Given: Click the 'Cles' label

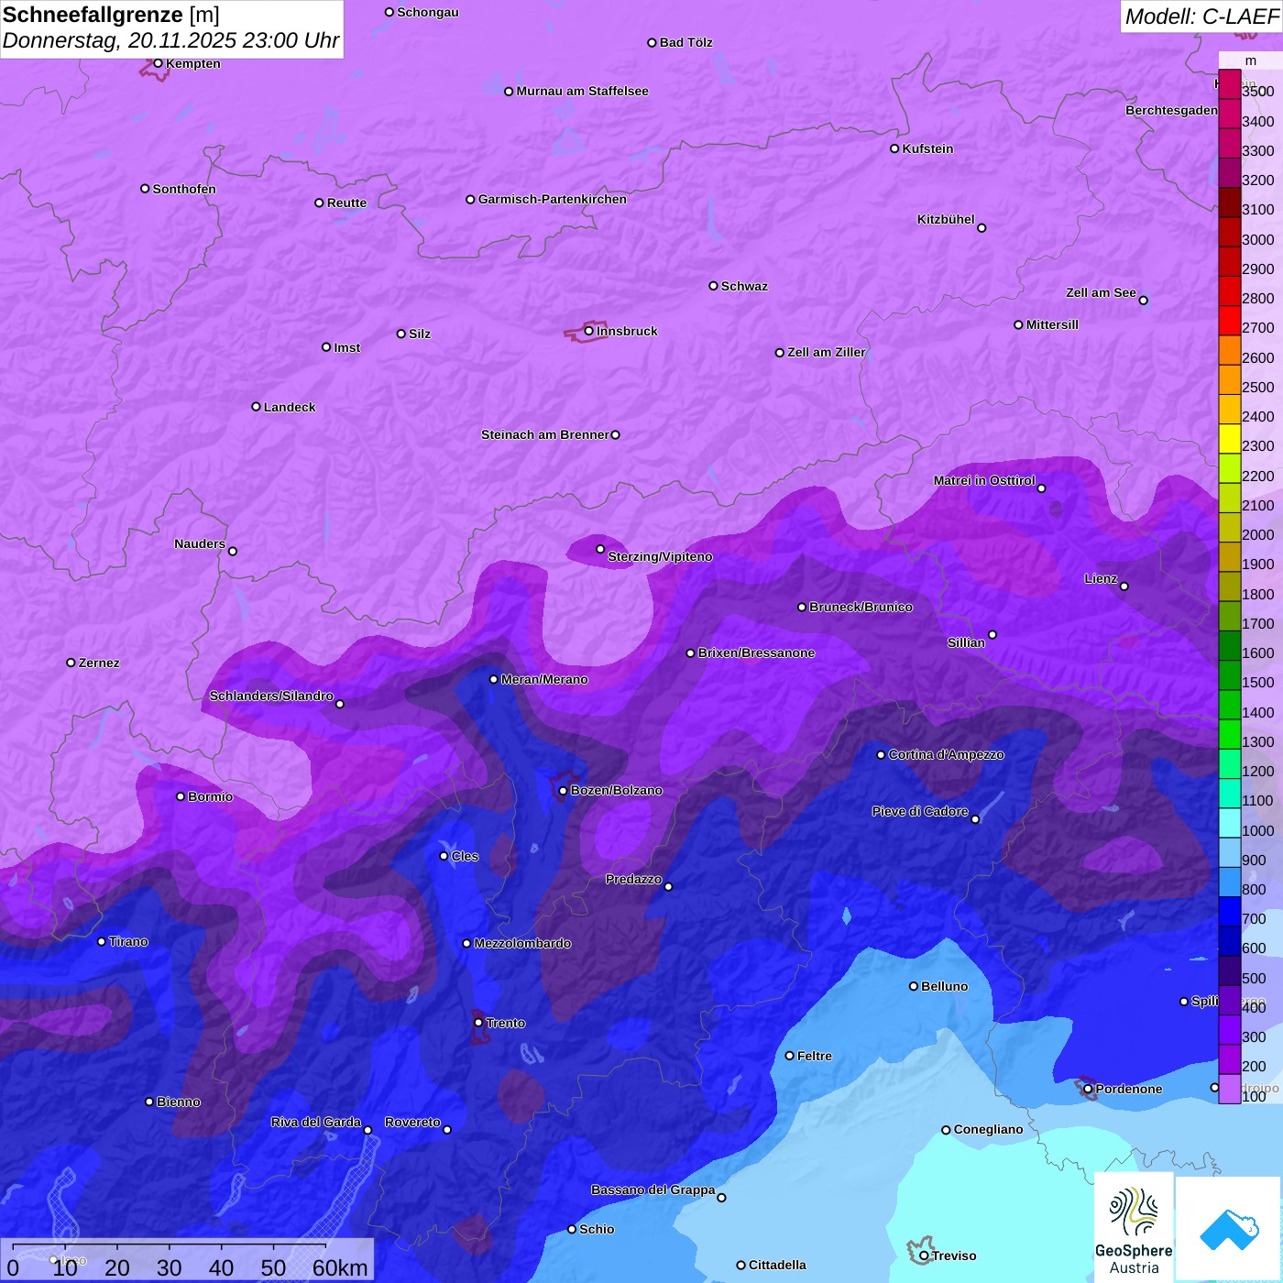Looking at the screenshot, I should (465, 856).
